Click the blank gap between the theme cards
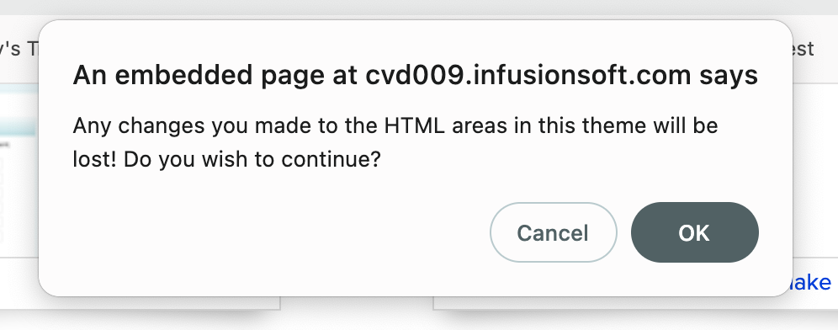This screenshot has height=330, width=838. [357, 316]
